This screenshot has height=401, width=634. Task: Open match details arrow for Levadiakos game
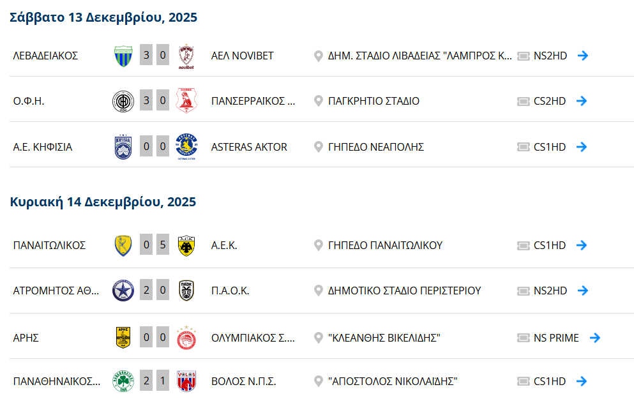582,56
